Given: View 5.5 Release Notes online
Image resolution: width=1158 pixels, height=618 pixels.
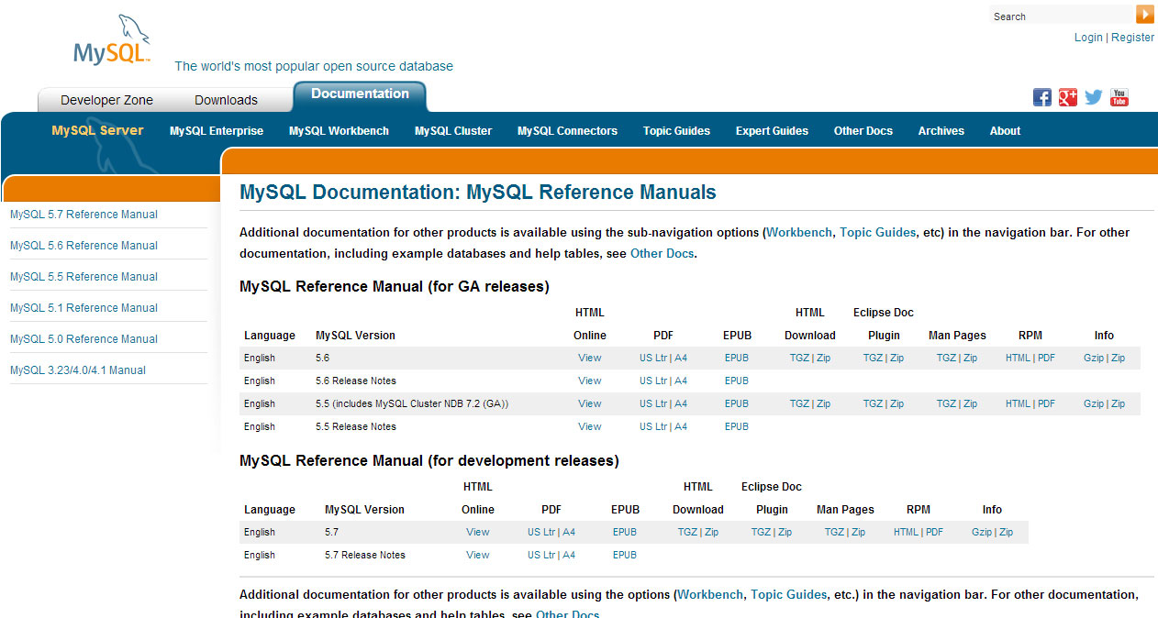Looking at the screenshot, I should pos(590,426).
